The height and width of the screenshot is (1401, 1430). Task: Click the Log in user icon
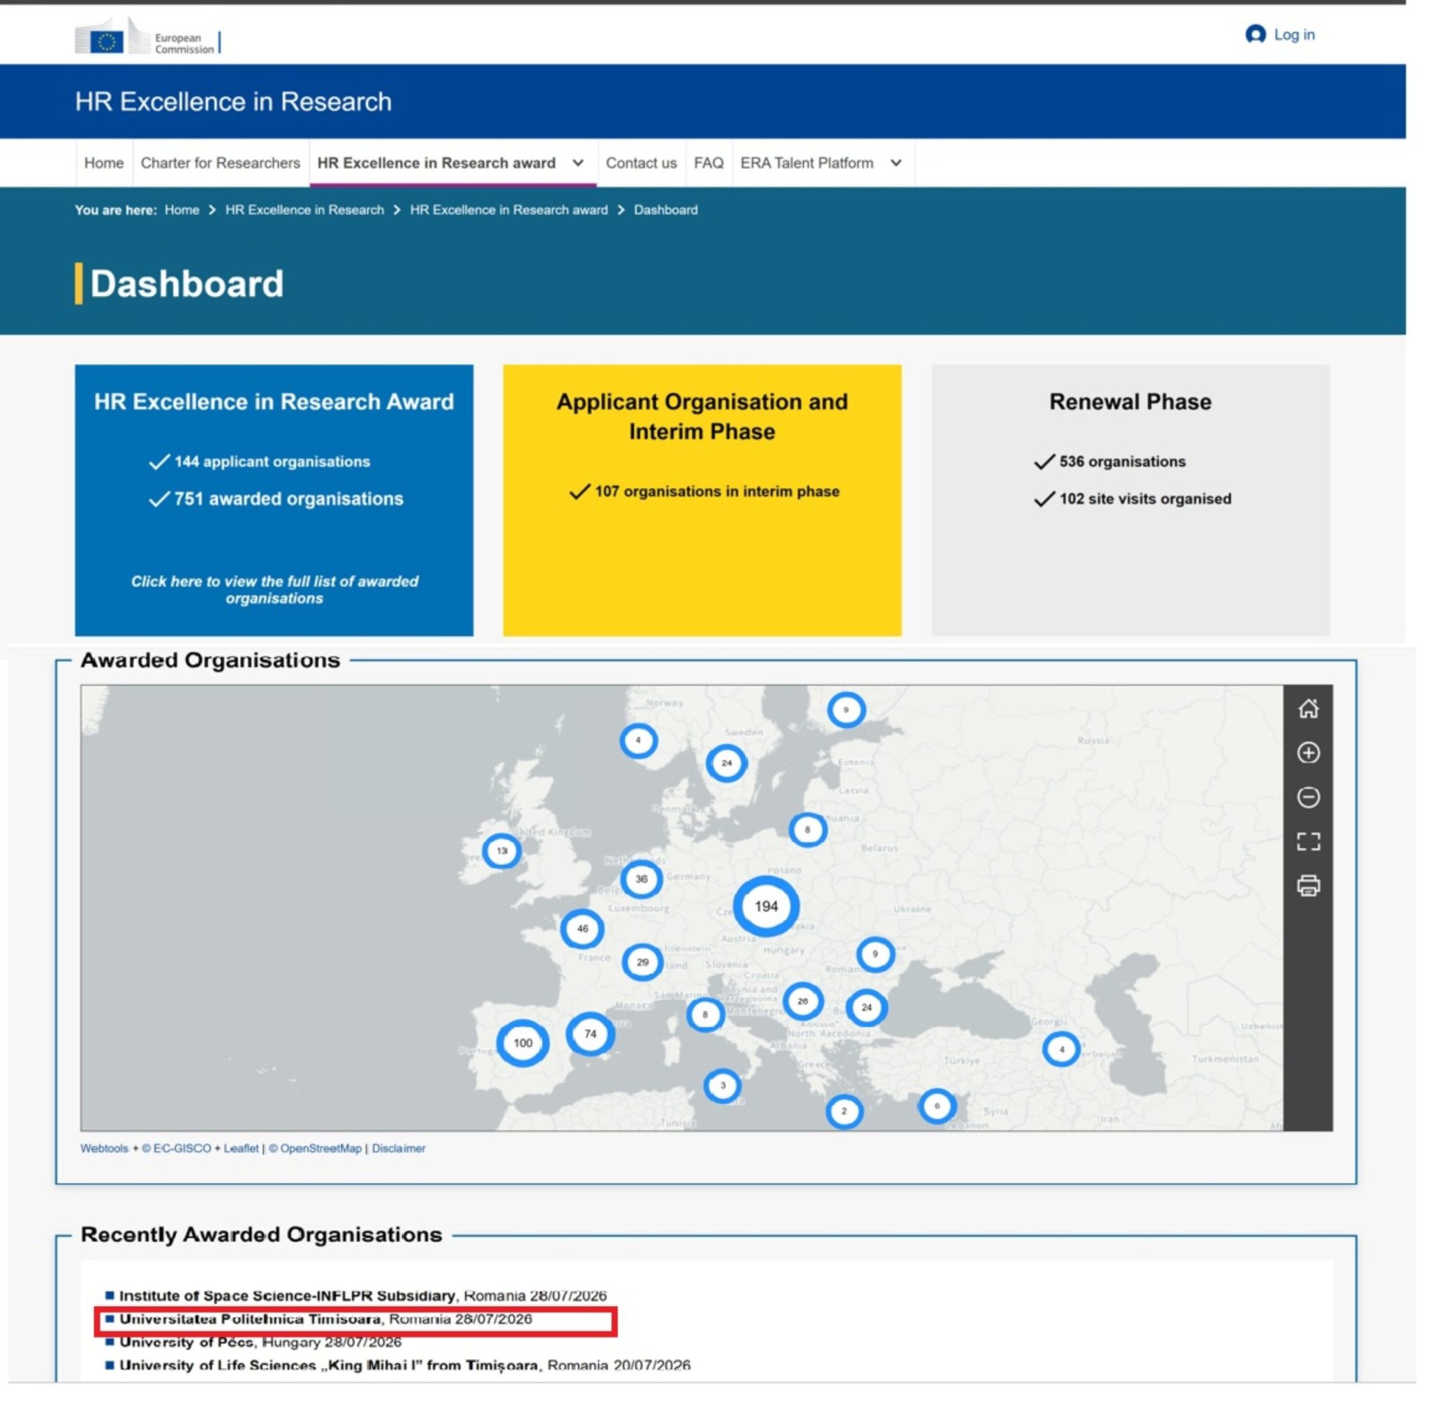[1255, 34]
